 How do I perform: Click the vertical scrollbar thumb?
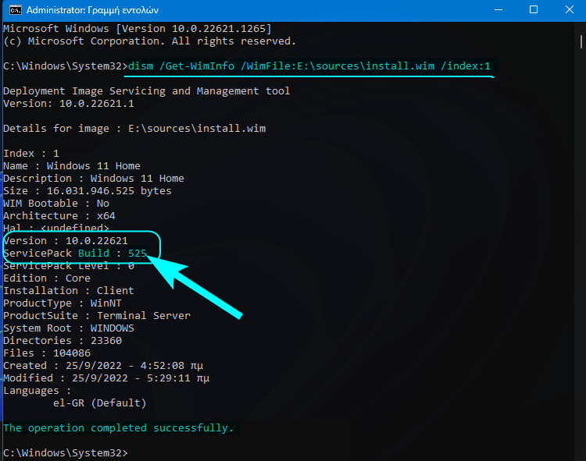point(581,42)
